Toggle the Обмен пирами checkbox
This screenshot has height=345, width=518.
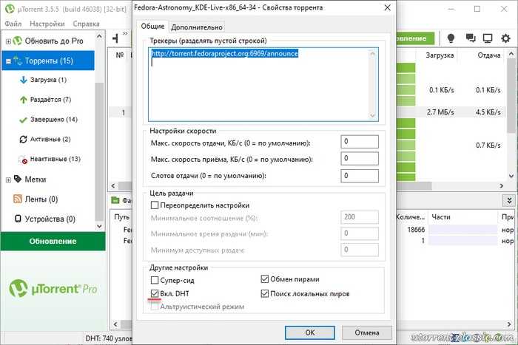tap(265, 279)
